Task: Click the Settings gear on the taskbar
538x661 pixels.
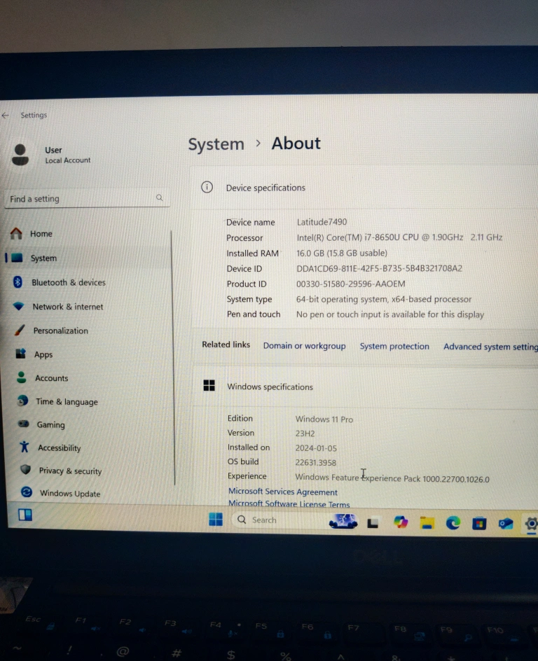Action: 531,524
